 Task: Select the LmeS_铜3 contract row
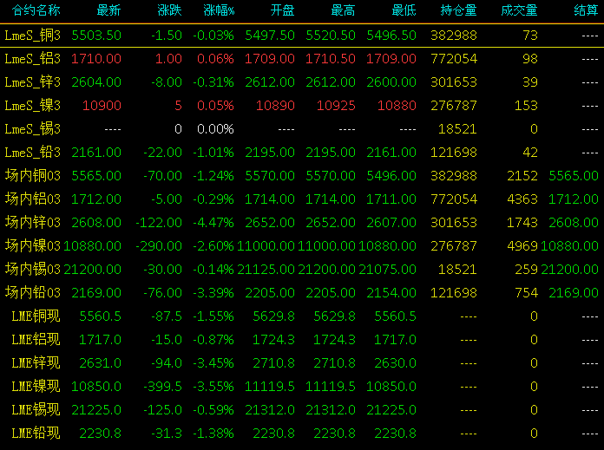click(x=302, y=36)
